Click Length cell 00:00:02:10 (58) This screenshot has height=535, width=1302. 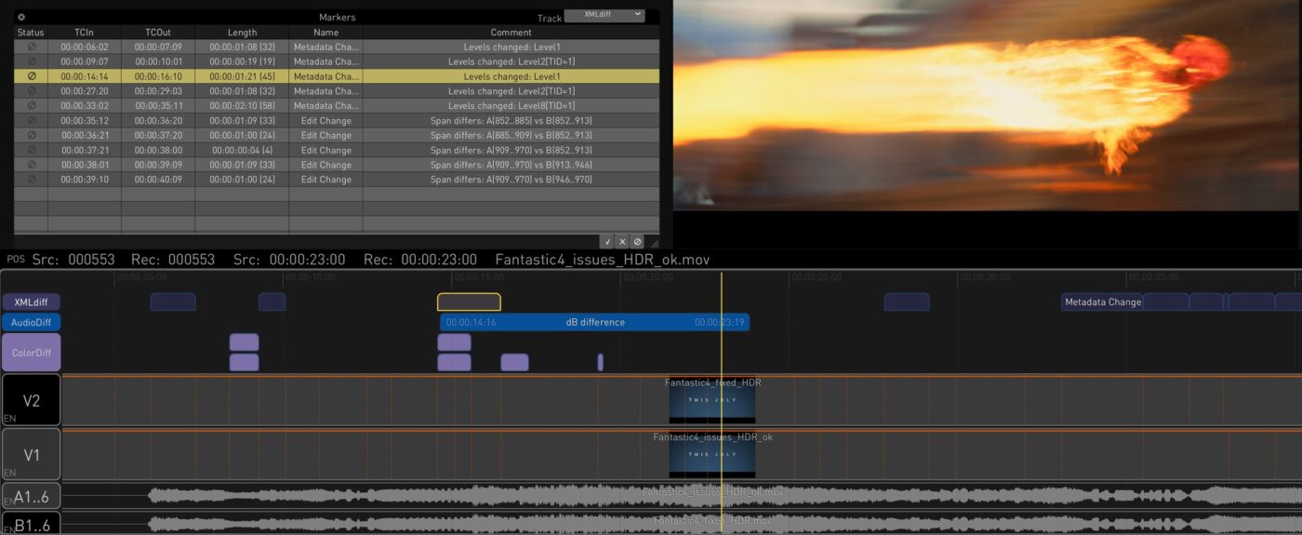coord(242,106)
